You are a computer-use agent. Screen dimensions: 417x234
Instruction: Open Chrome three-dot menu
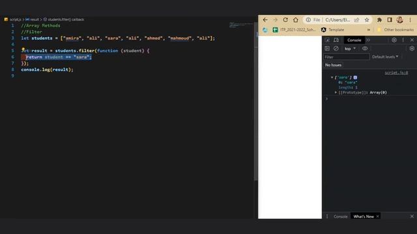pyautogui.click(x=410, y=20)
